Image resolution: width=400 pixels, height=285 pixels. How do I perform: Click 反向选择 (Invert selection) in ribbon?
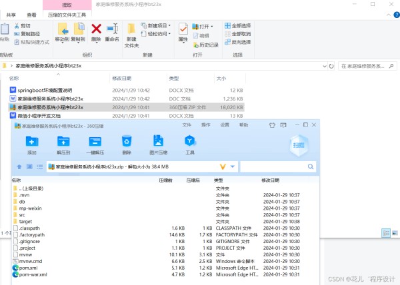pyautogui.click(x=238, y=42)
